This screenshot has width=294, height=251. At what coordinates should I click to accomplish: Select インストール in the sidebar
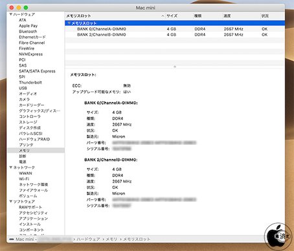click(x=30, y=224)
